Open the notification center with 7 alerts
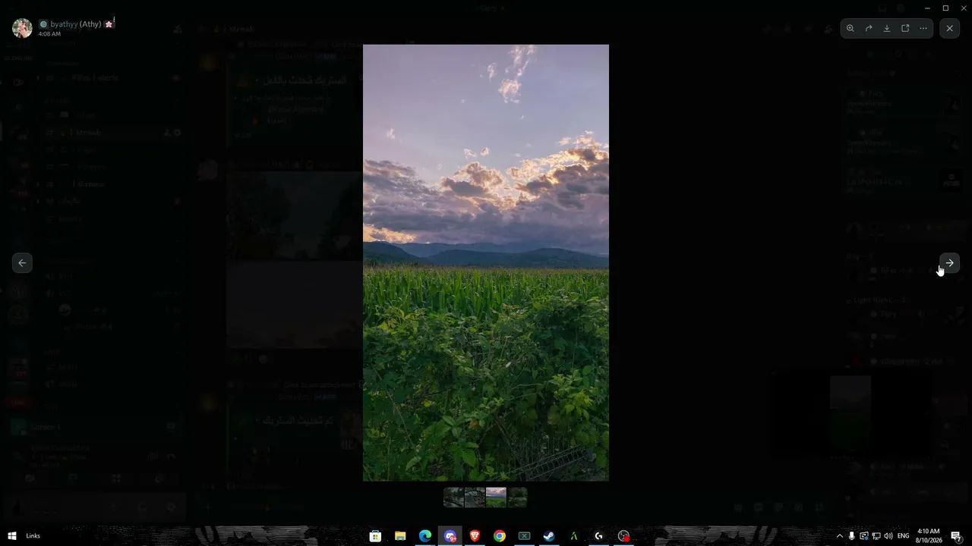Screen dimensions: 972x546 tap(957, 536)
